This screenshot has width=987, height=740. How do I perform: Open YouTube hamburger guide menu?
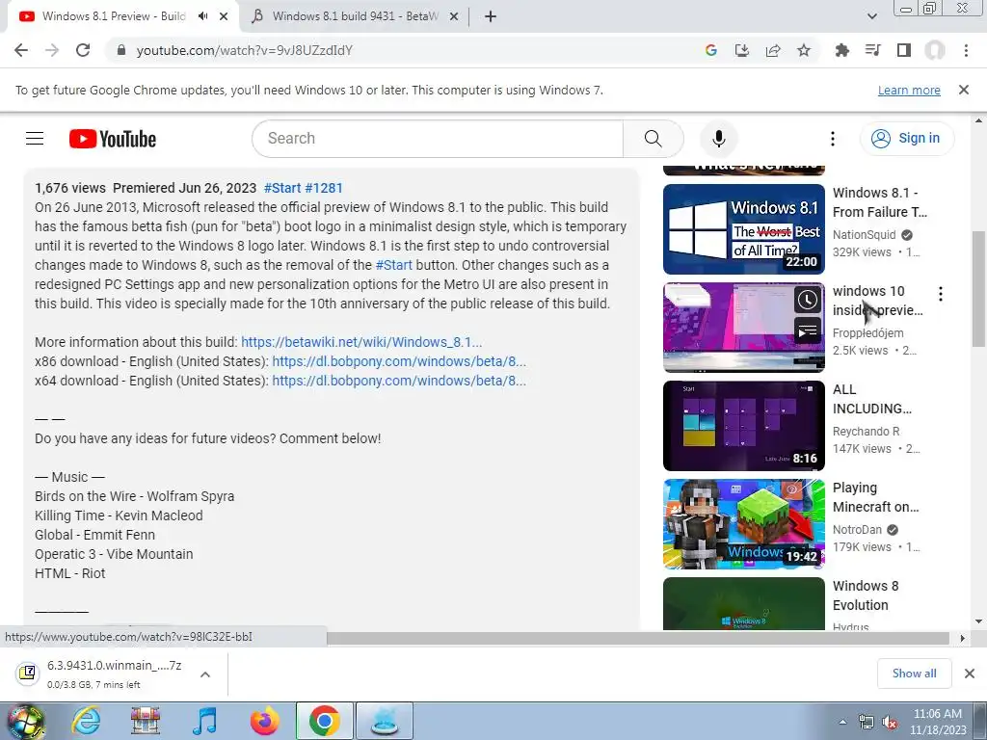click(35, 139)
